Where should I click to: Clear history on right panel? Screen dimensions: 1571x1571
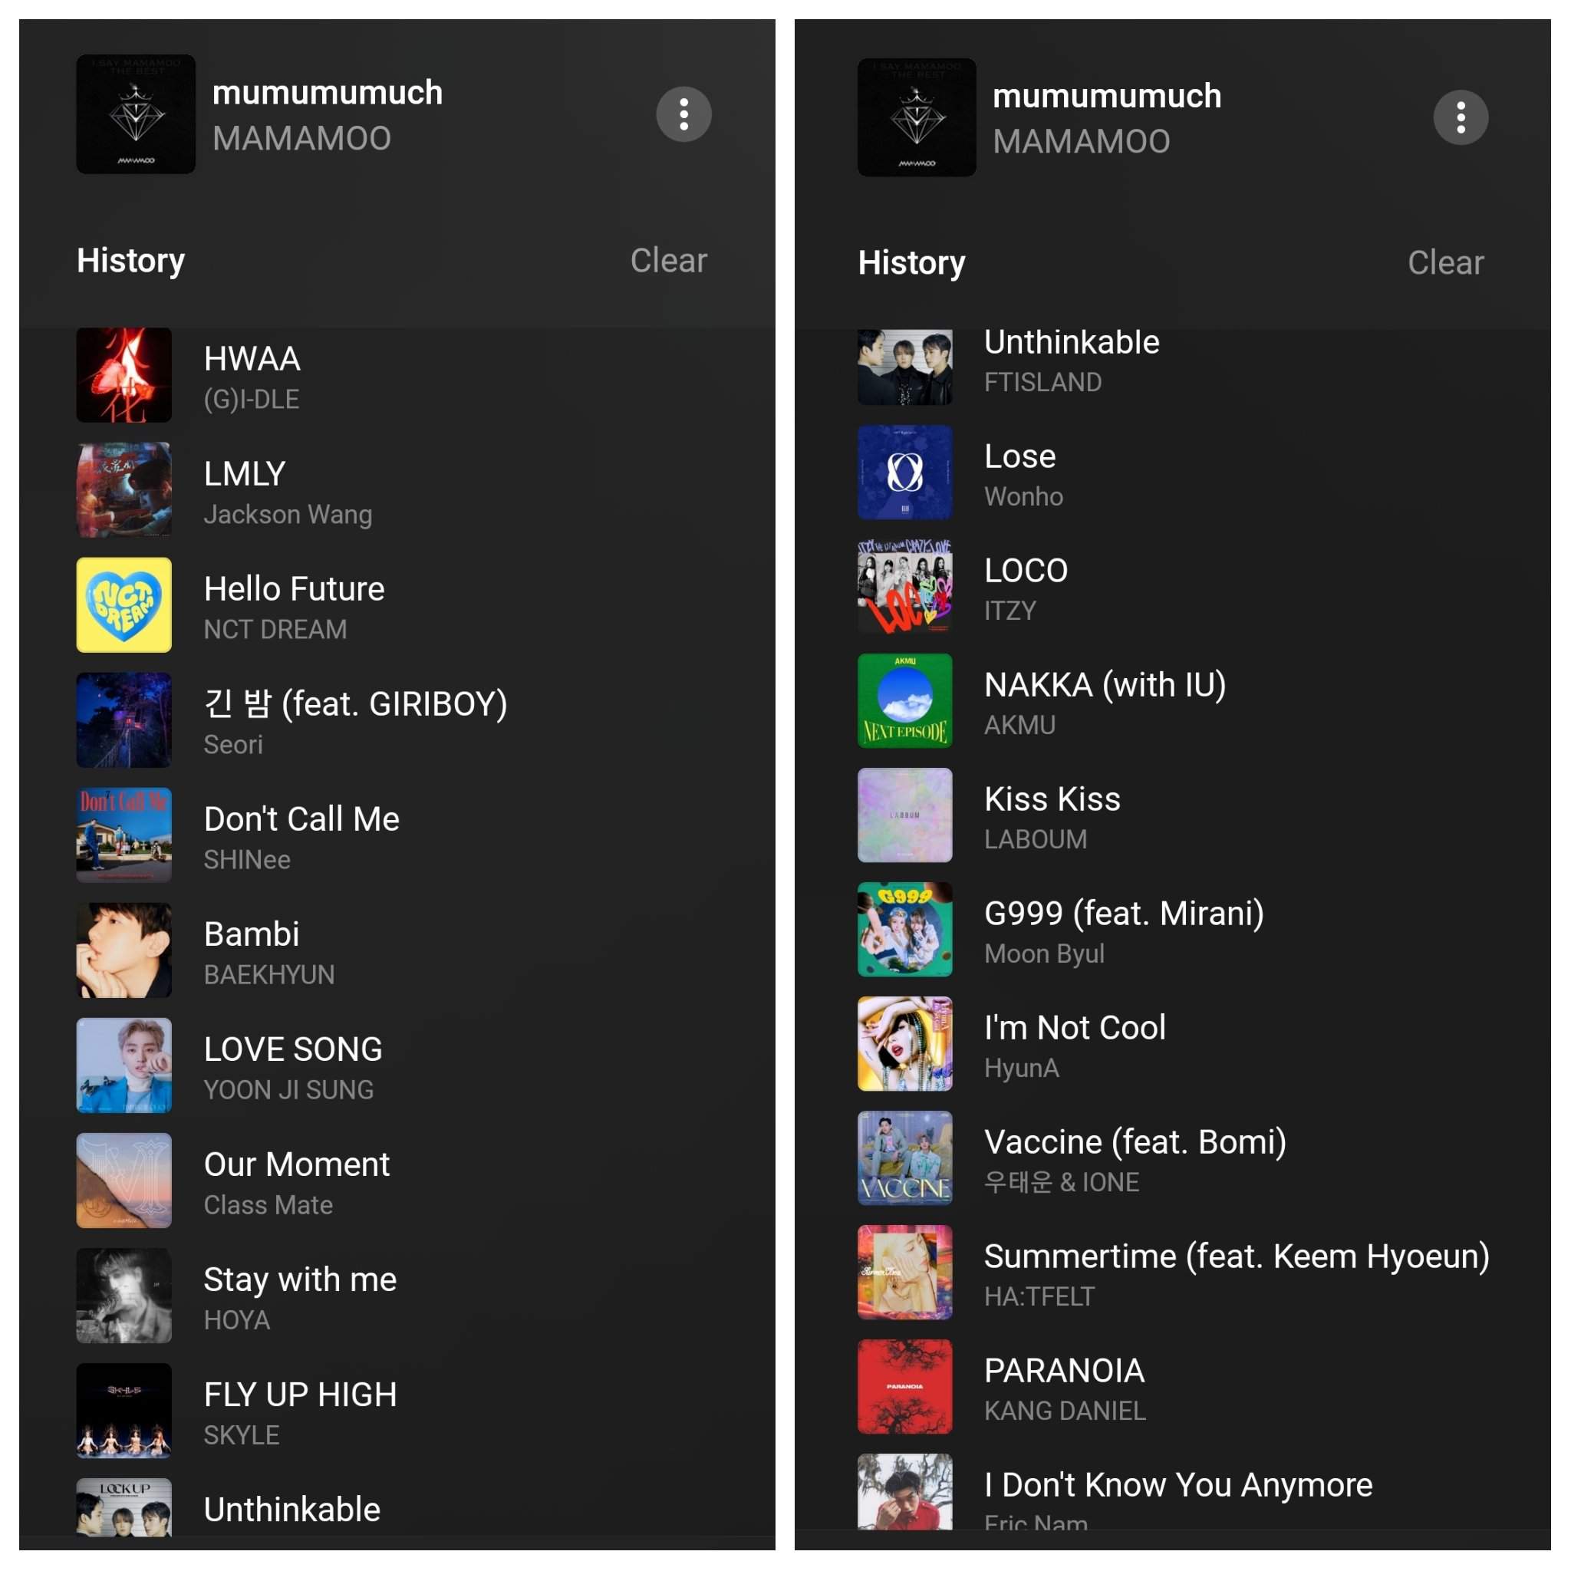(1447, 260)
